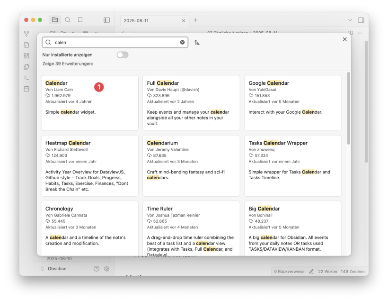Select the 2025-08-10 file in explorer
Viewport: 388px width, 301px height.
59,259
